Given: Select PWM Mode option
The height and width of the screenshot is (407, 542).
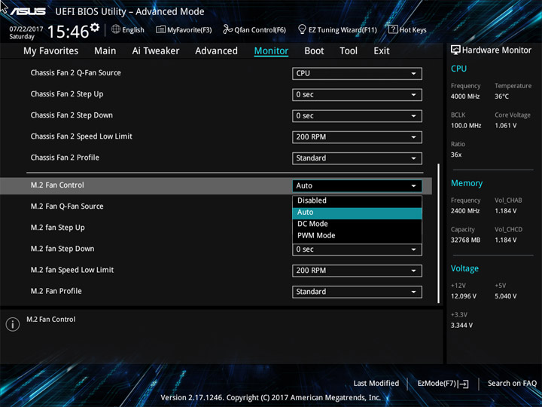Looking at the screenshot, I should (357, 236).
